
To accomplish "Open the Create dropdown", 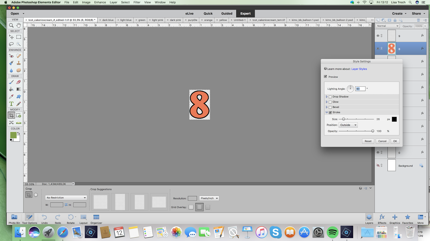I will point(399,13).
